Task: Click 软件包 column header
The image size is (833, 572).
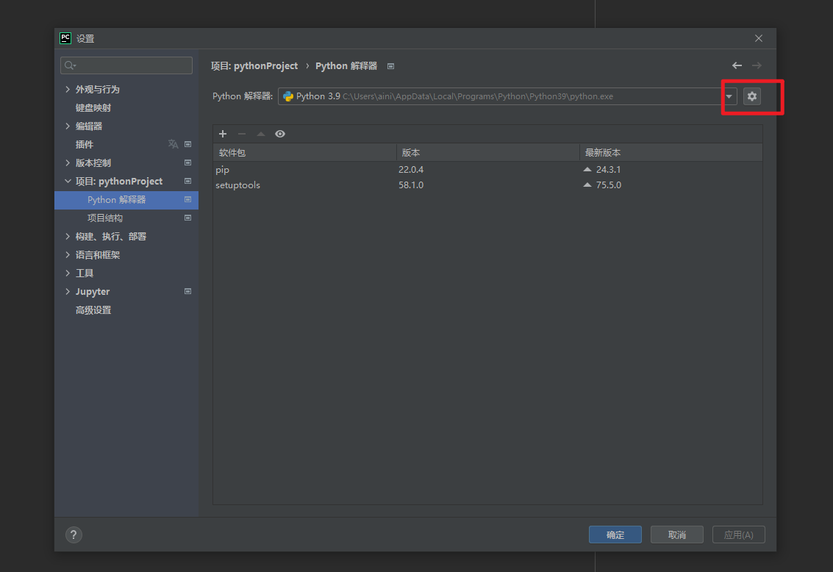Action: 305,152
